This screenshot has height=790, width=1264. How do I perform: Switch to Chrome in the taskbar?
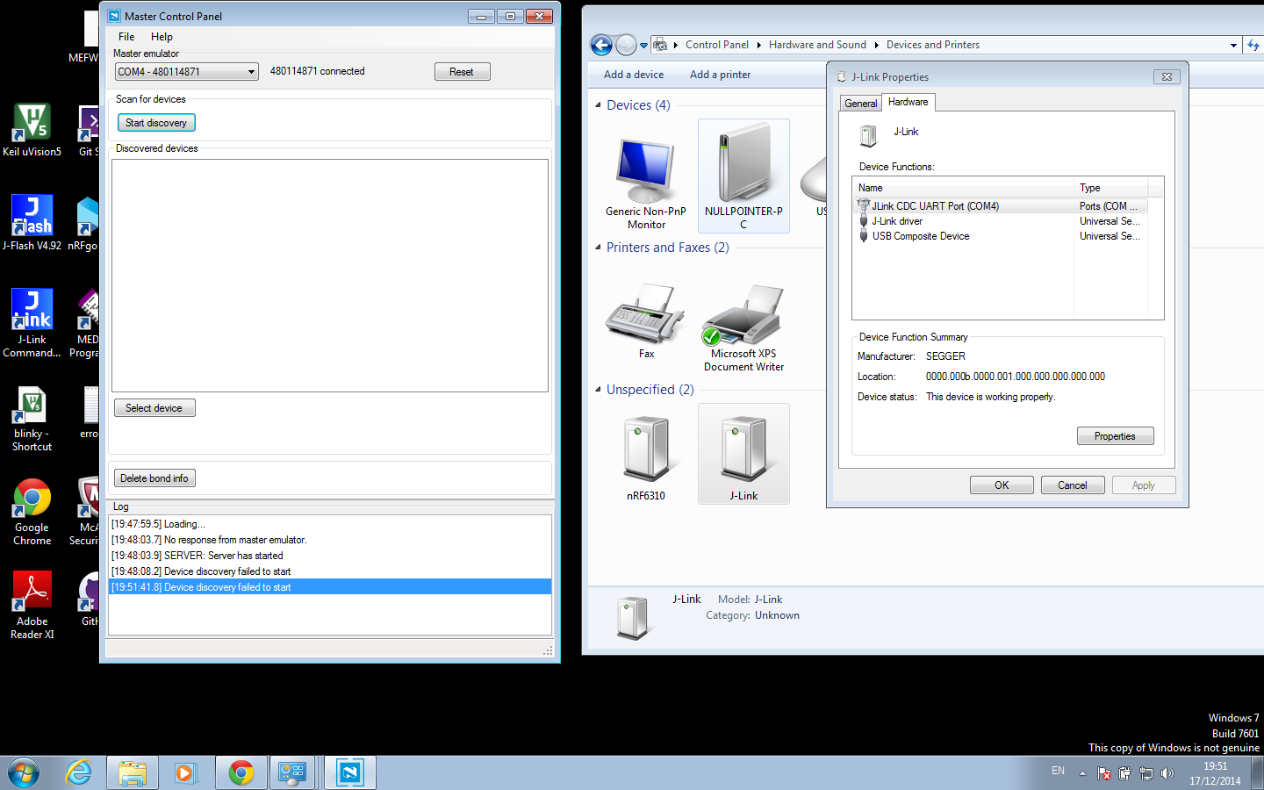241,772
